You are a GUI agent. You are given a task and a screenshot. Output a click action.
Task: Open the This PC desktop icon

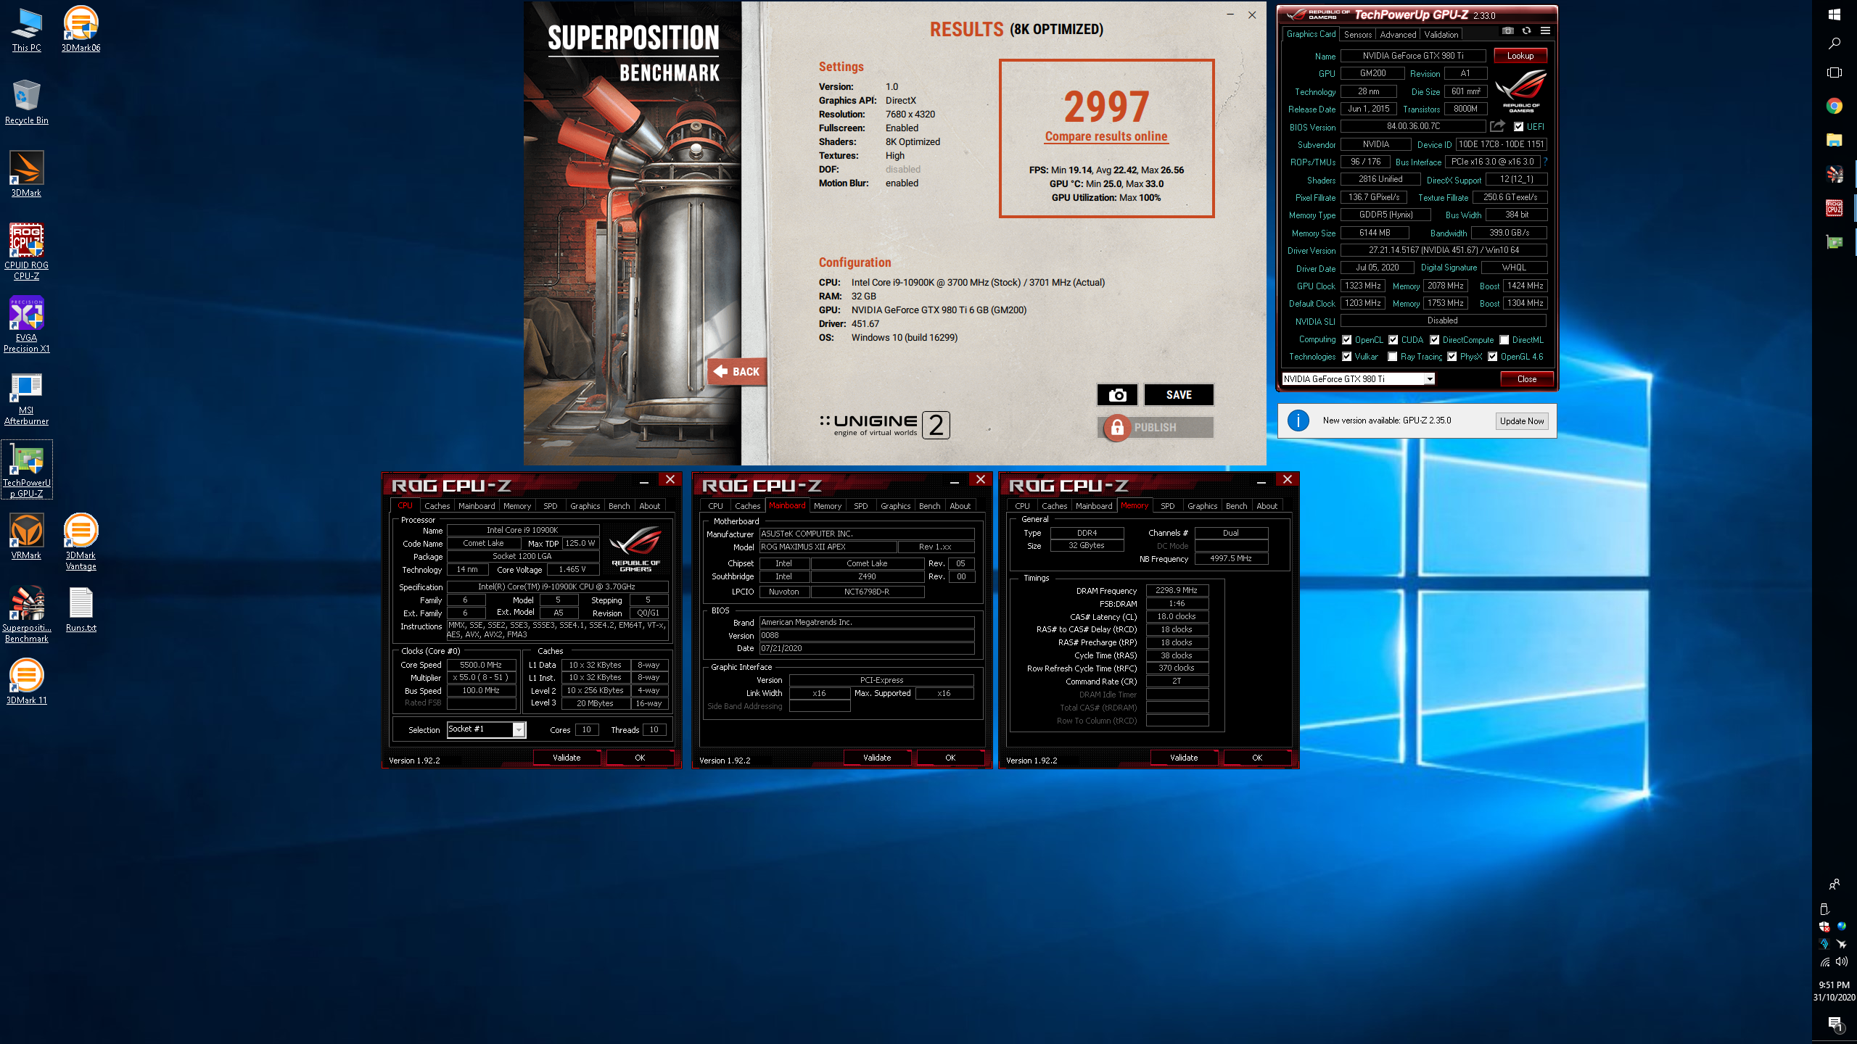tap(27, 30)
